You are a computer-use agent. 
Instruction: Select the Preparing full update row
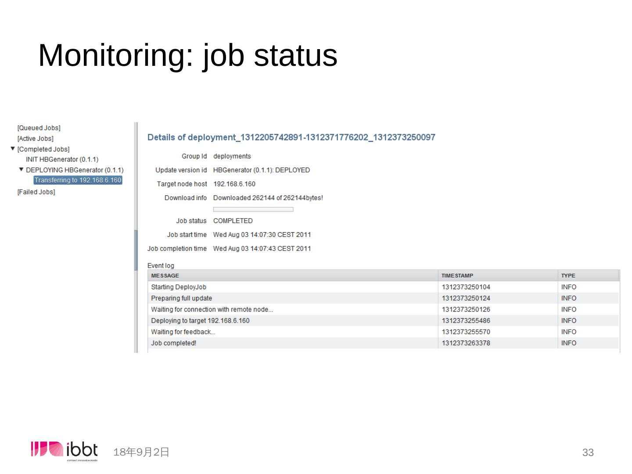[181, 298]
